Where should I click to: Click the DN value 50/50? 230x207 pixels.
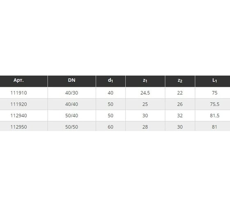[x=71, y=127]
